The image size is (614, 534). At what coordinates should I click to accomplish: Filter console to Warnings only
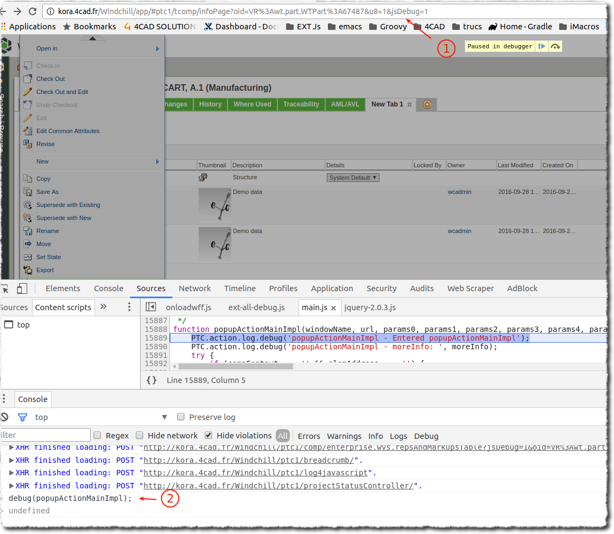point(344,436)
